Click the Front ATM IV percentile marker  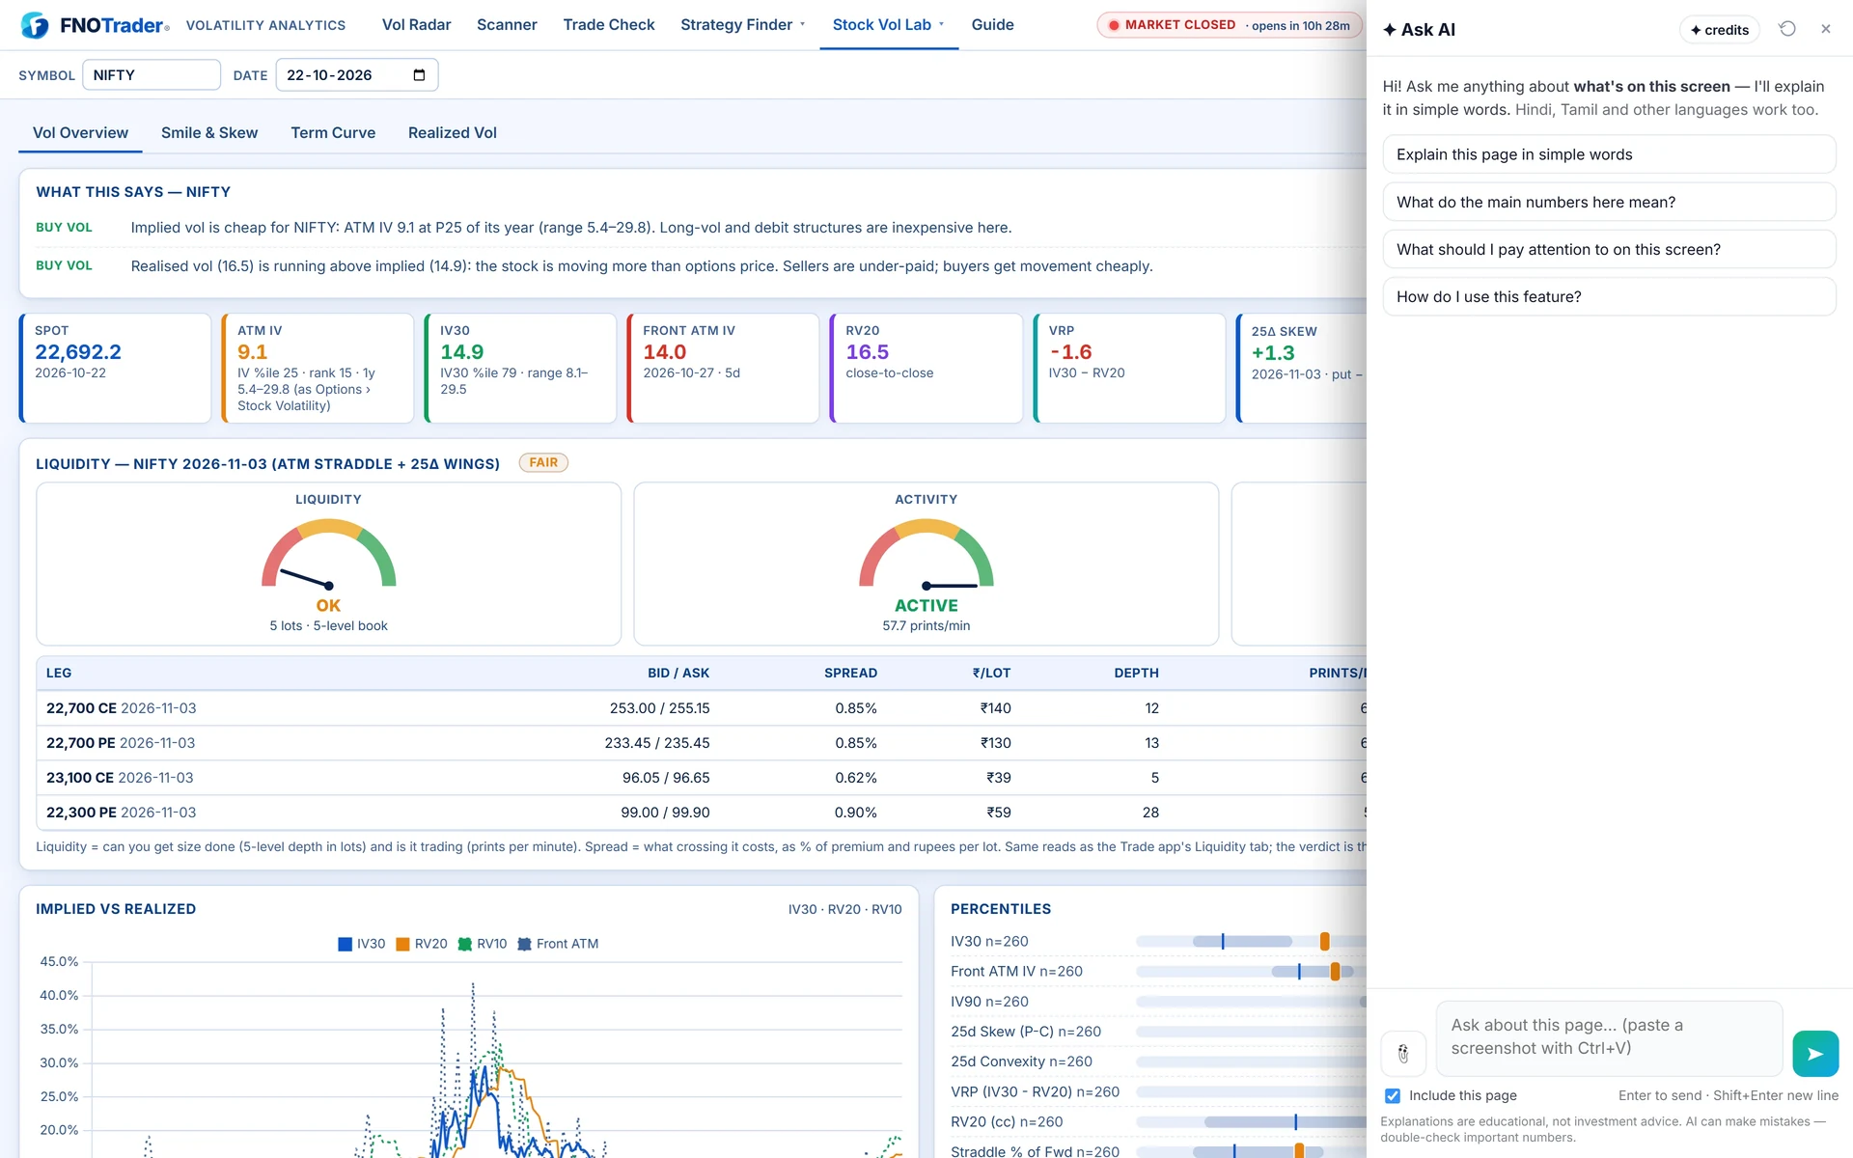(x=1335, y=972)
